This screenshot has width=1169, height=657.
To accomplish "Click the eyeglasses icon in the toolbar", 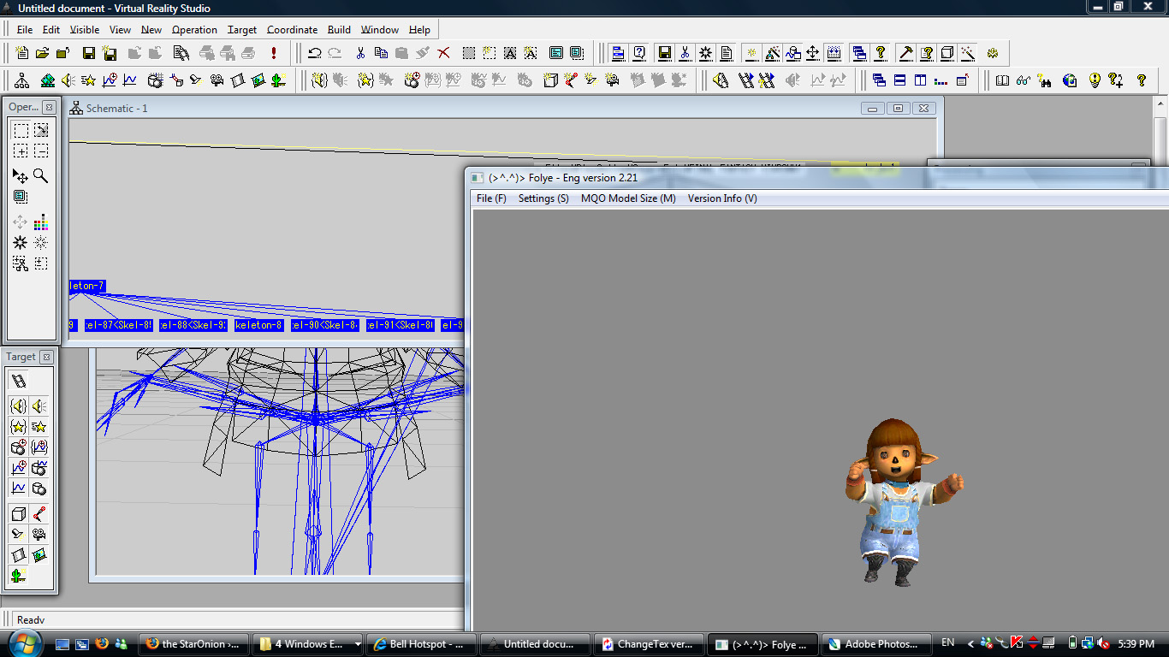I will 1023,80.
